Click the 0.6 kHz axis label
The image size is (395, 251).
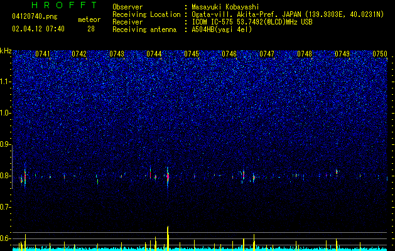tap(5, 238)
